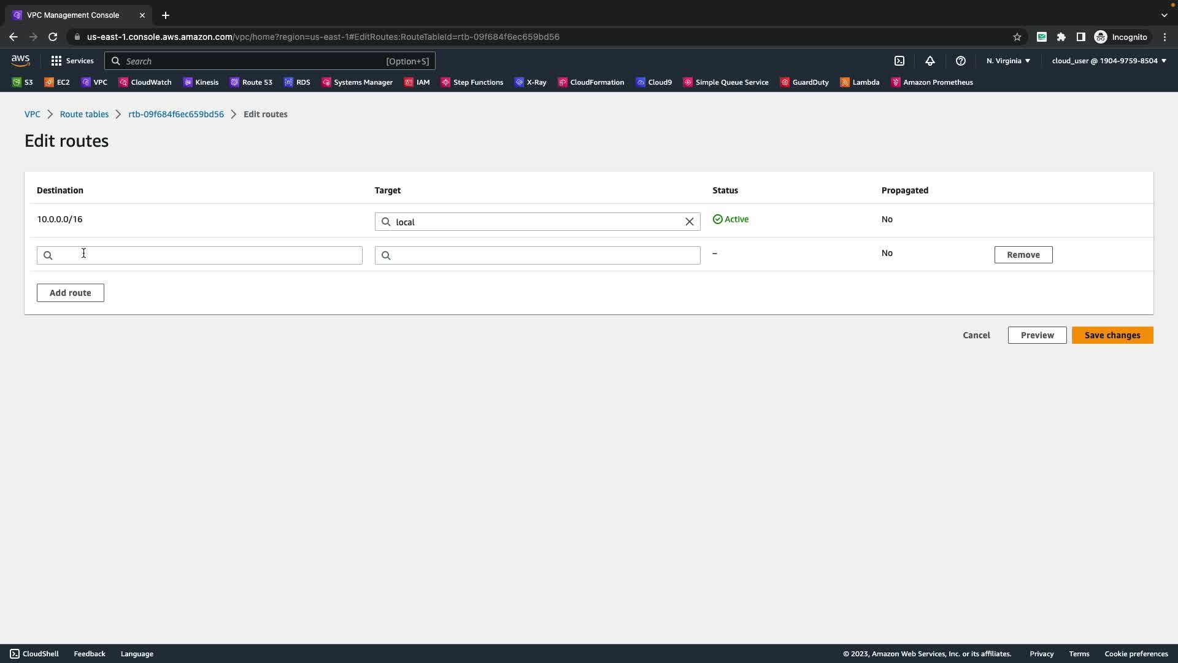
Task: Click the Add route button
Action: 71,293
